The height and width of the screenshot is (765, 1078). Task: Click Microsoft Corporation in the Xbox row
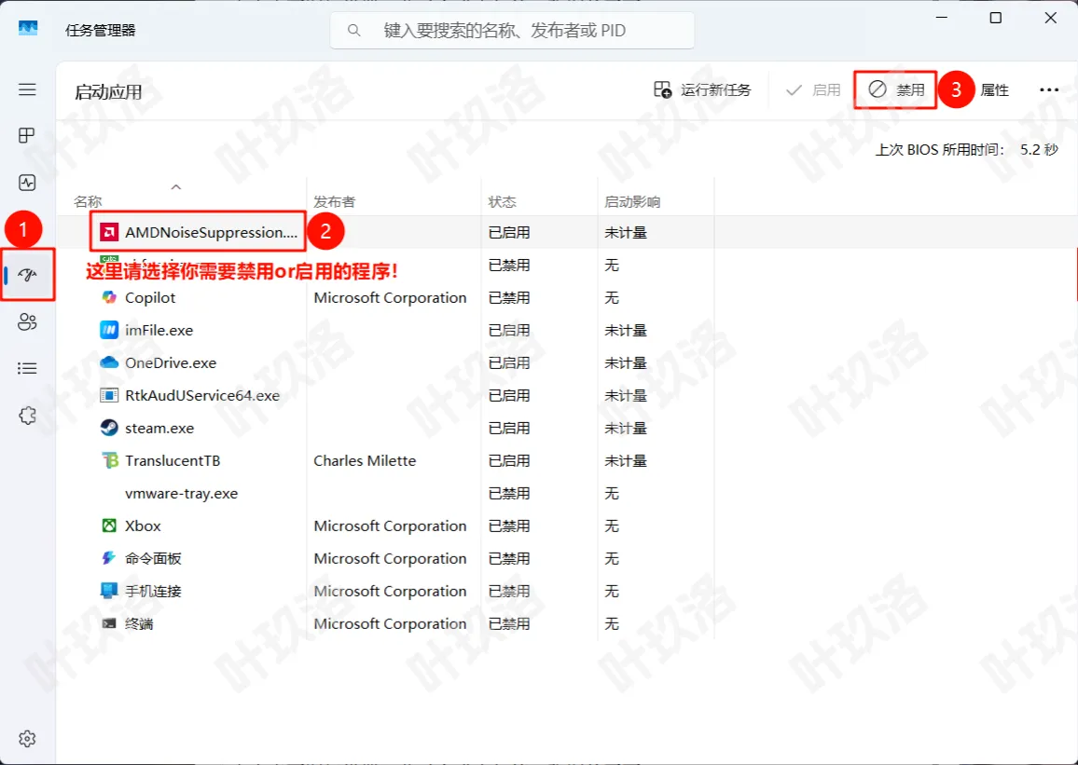(x=390, y=526)
